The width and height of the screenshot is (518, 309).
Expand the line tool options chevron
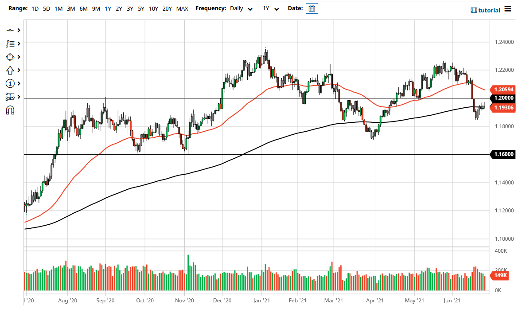pos(19,31)
